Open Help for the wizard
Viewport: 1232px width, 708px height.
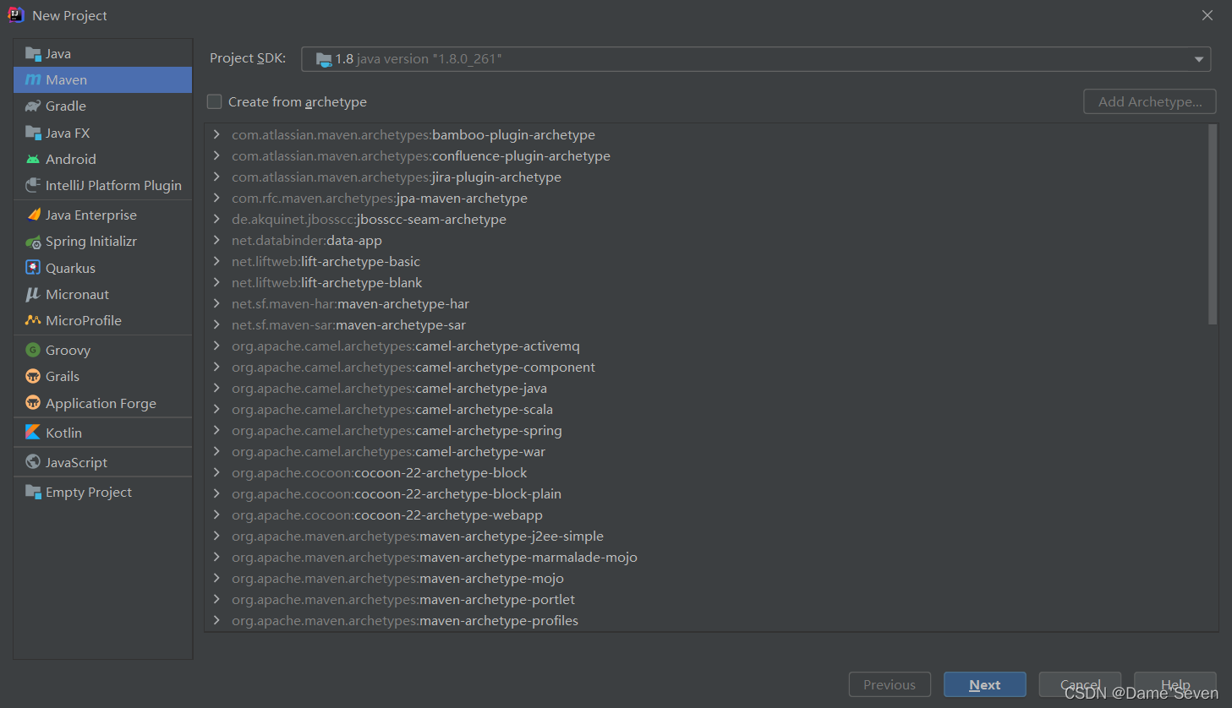(x=1175, y=685)
